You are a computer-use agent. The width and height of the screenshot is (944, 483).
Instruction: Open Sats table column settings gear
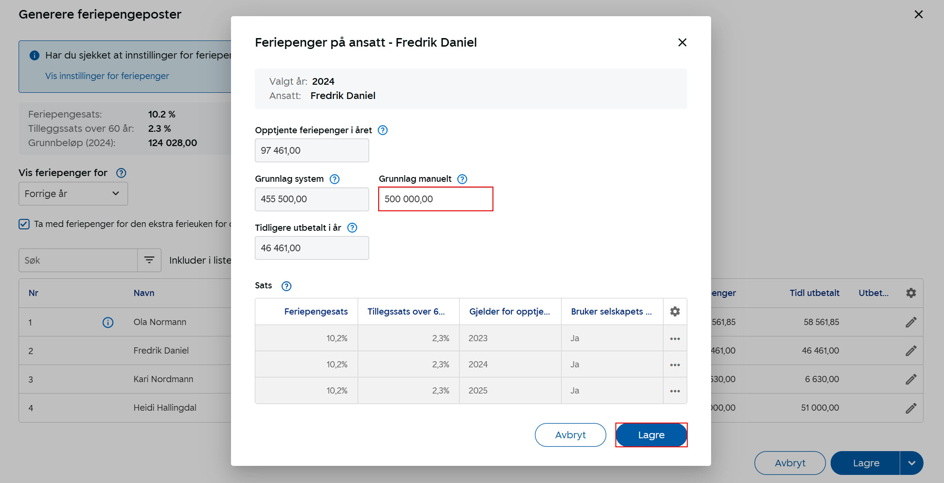(x=675, y=312)
